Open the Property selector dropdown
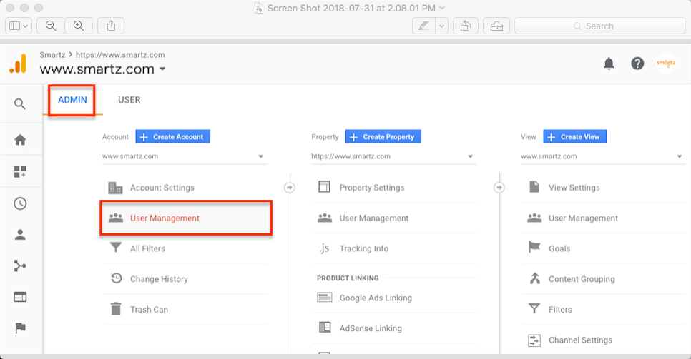The height and width of the screenshot is (359, 691). pyautogui.click(x=393, y=156)
